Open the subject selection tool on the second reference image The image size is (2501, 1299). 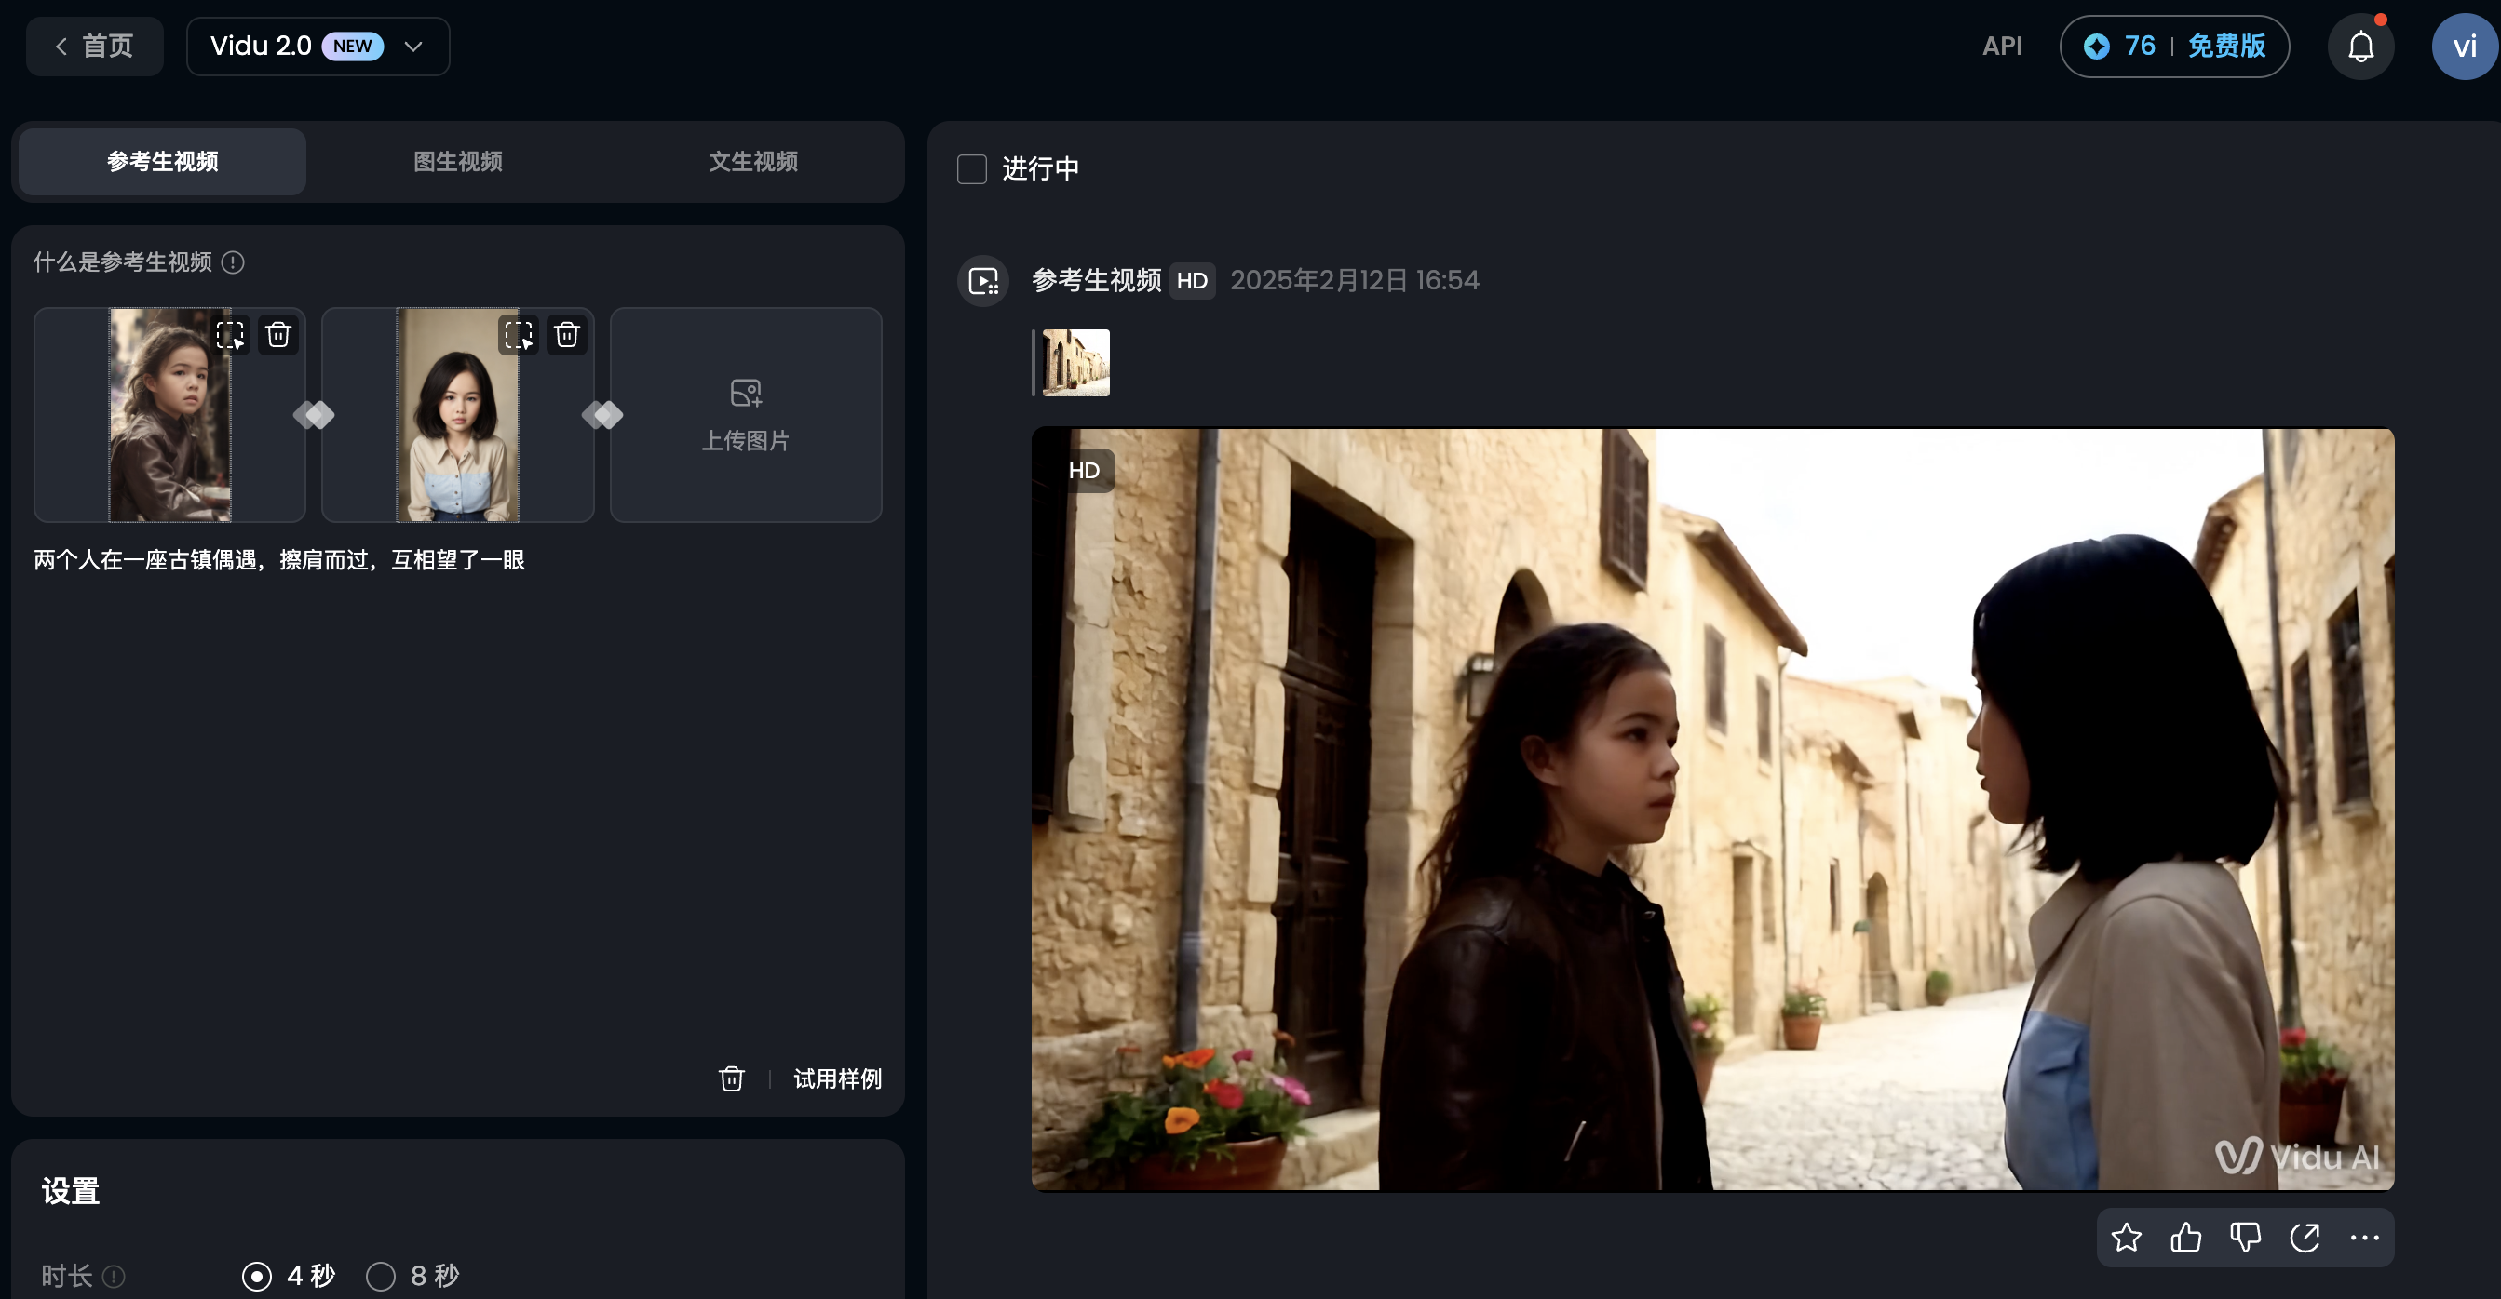pyautogui.click(x=519, y=335)
